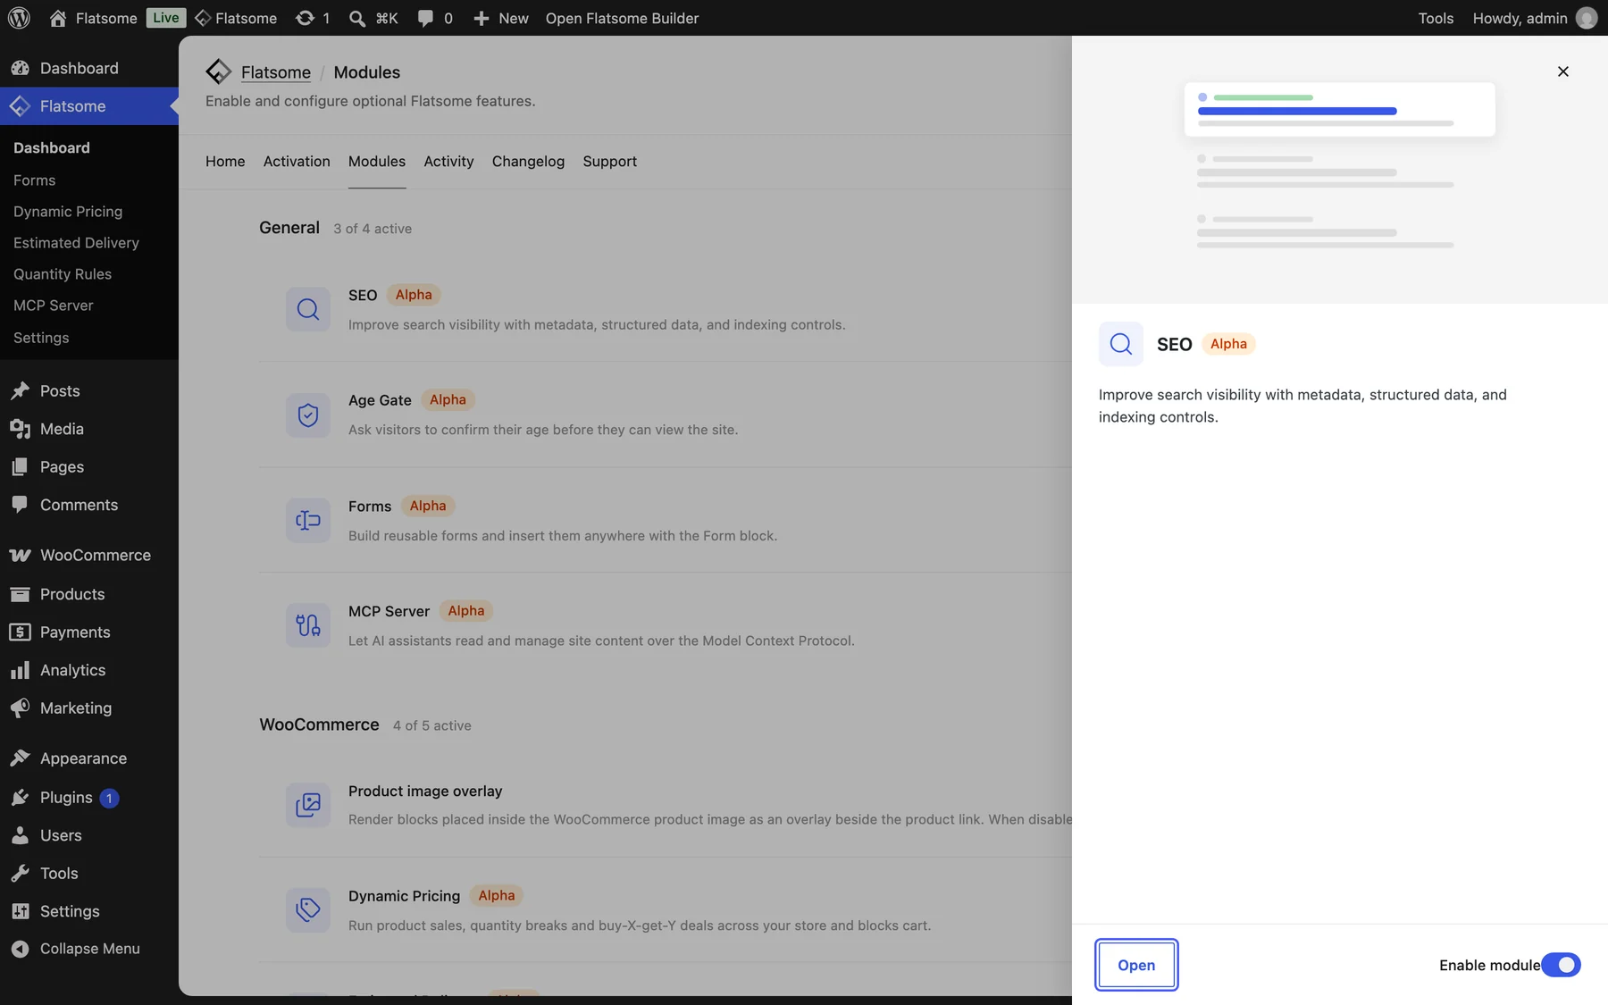The image size is (1608, 1005).
Task: Switch to the Activity tab
Action: click(448, 161)
